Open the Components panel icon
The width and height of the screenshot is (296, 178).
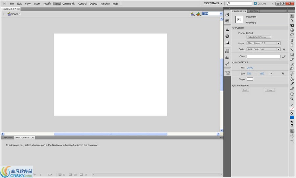[227, 57]
